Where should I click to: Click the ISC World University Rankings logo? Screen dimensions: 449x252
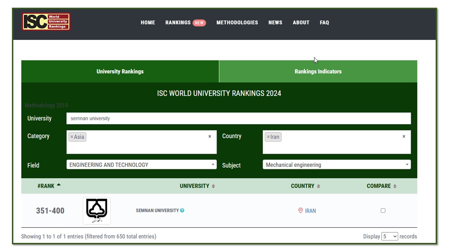pos(46,22)
